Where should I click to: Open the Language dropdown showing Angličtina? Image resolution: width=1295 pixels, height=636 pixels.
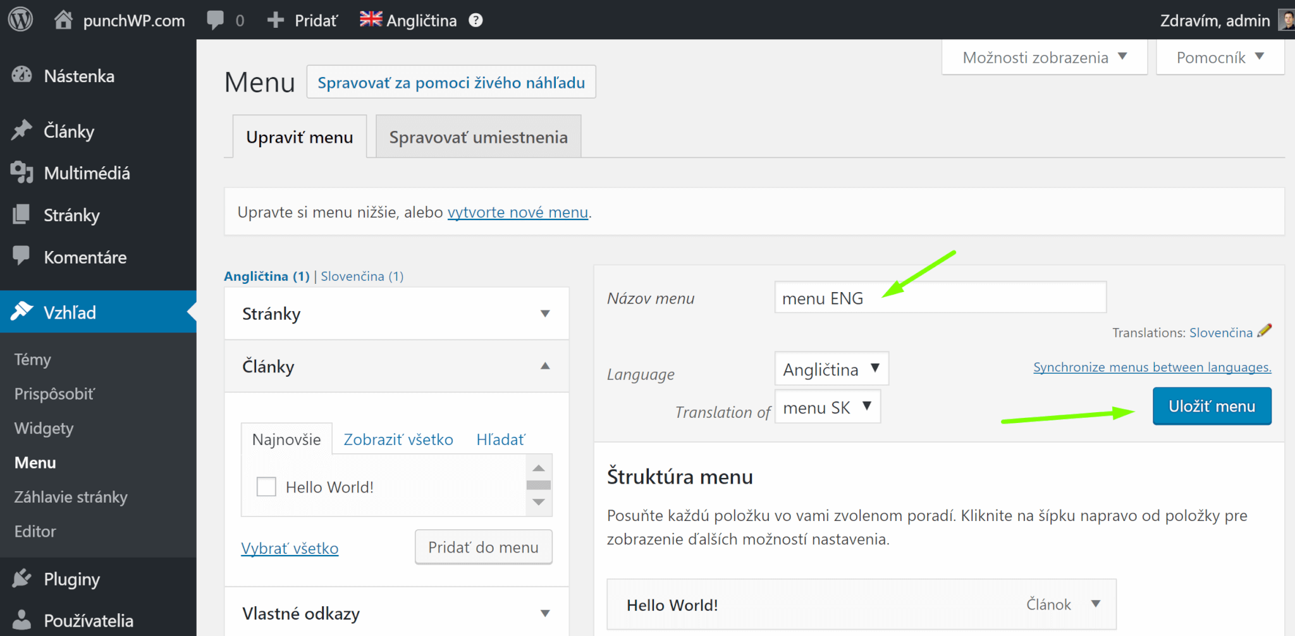pos(831,369)
